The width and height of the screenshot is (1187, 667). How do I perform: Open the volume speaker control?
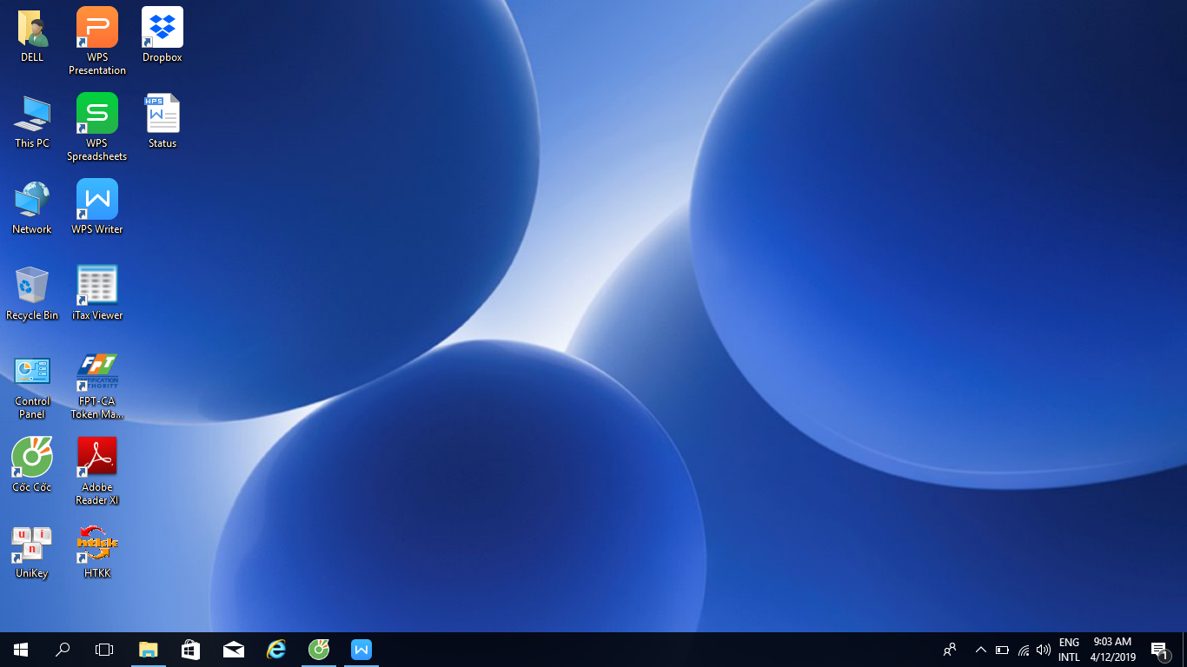1044,650
